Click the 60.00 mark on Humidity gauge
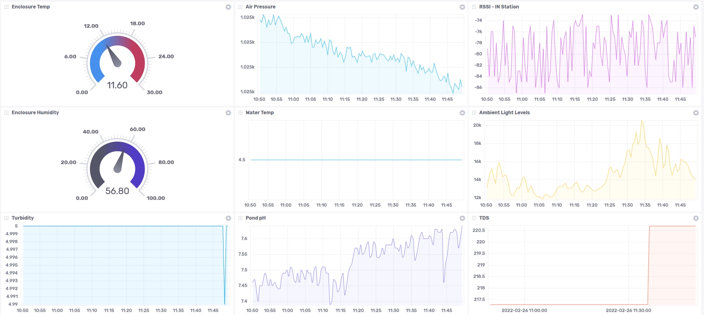Screen dimensions: 704x315 point(137,129)
